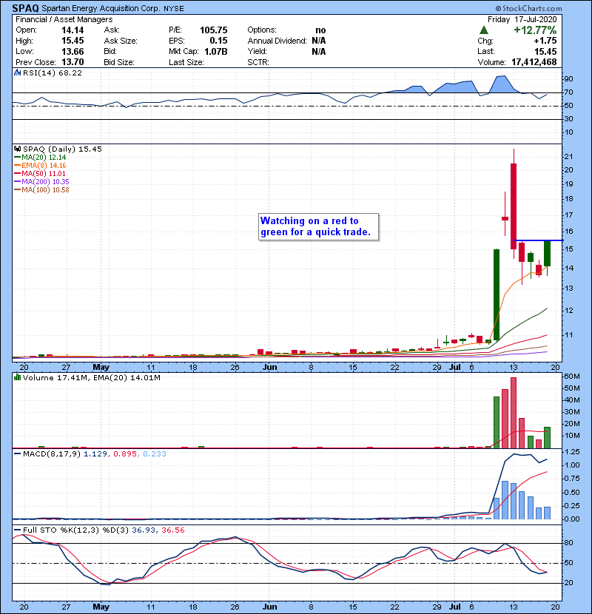The image size is (592, 614).
Task: Click the SPAQ ticker symbol title
Action: tap(25, 8)
